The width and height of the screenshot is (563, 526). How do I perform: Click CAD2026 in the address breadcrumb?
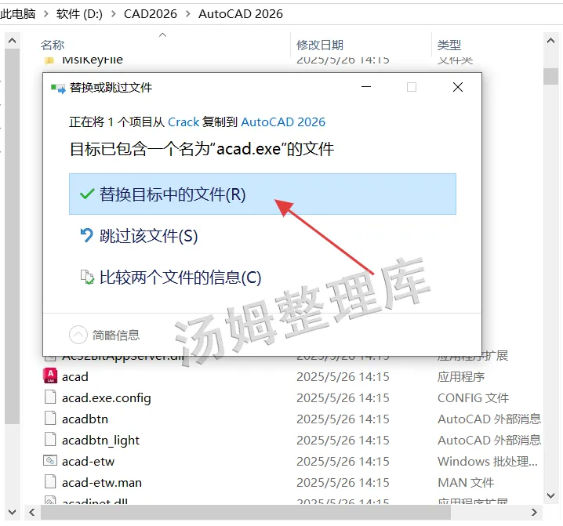[x=150, y=13]
